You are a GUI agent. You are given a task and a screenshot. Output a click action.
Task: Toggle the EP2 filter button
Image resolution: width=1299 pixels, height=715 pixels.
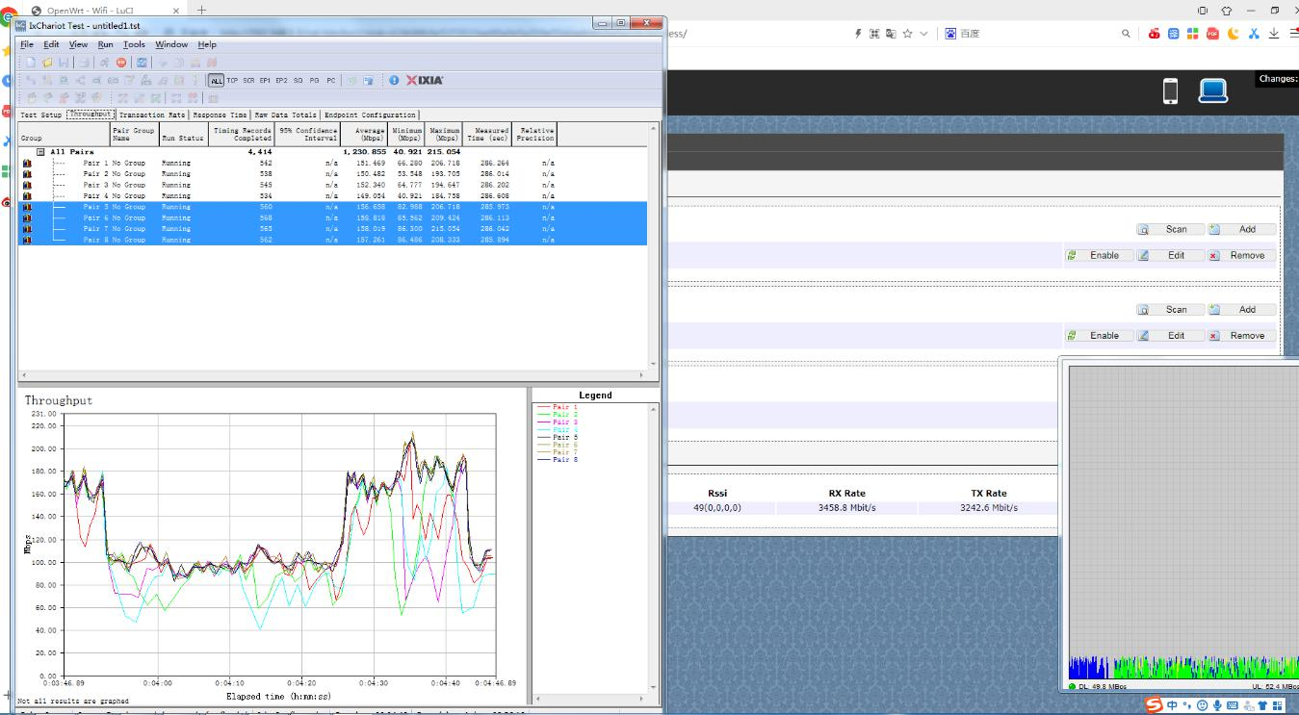[x=281, y=81]
